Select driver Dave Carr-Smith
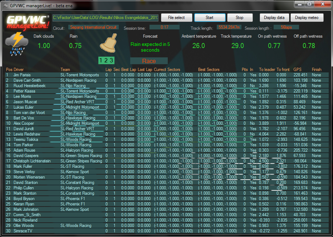Viewport: 333px width, 237px height. [27, 80]
